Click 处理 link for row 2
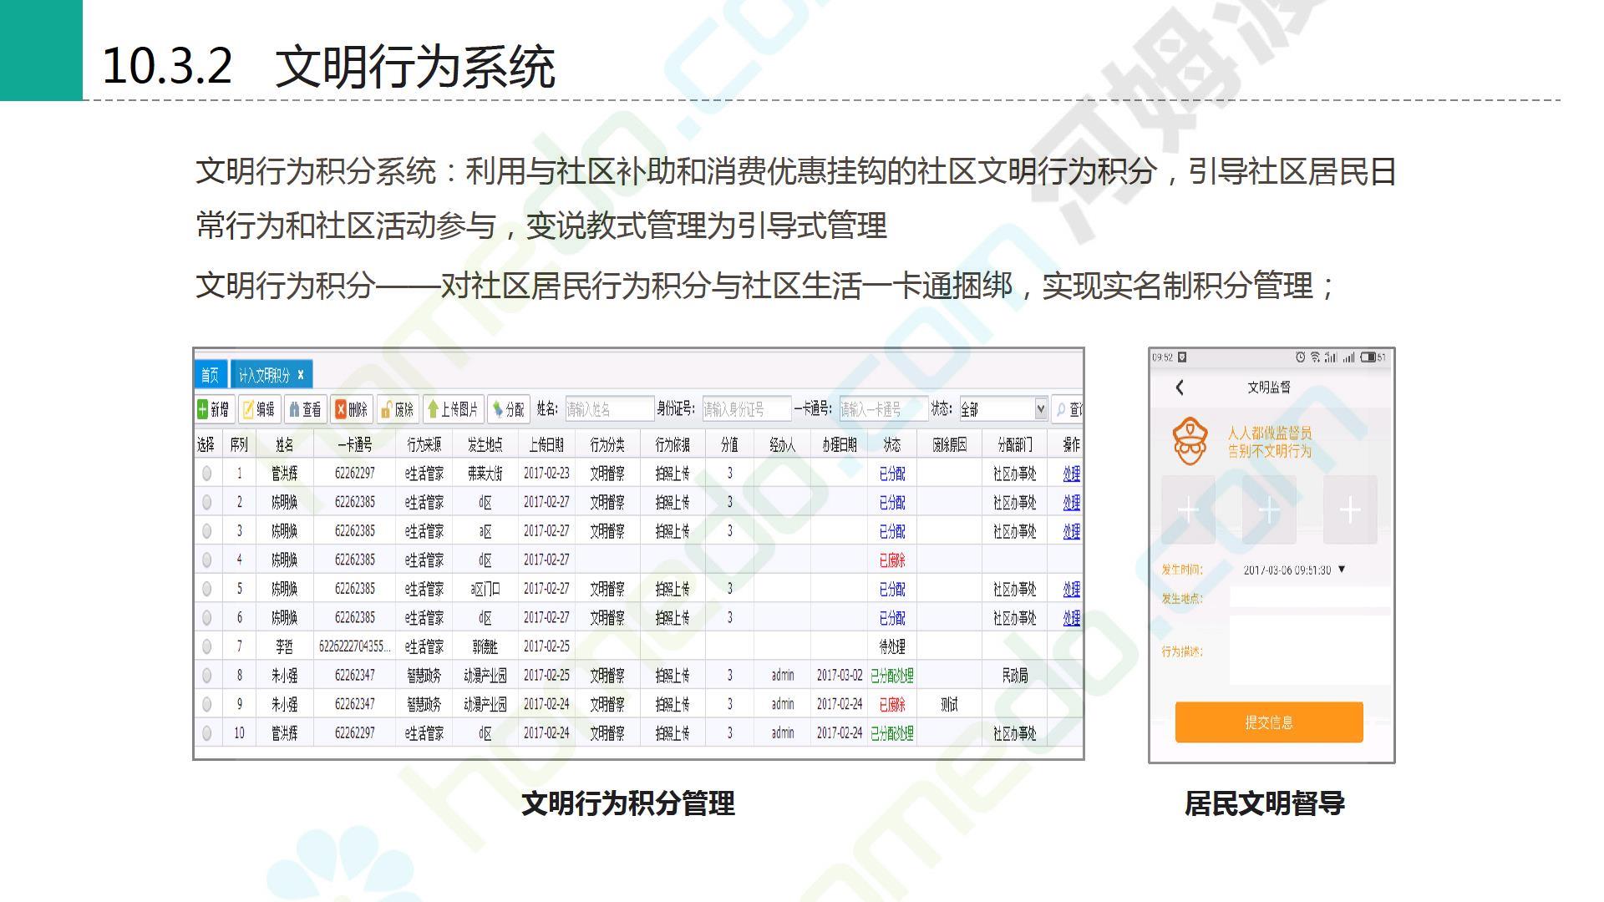 coord(1071,503)
